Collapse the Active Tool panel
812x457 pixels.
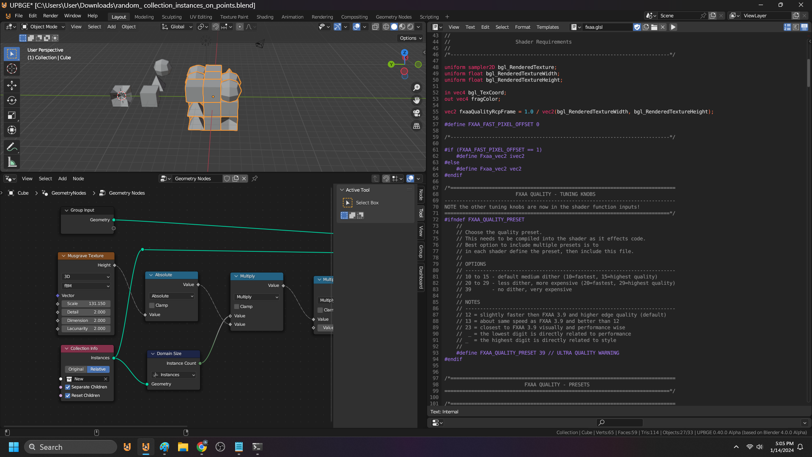pyautogui.click(x=342, y=190)
